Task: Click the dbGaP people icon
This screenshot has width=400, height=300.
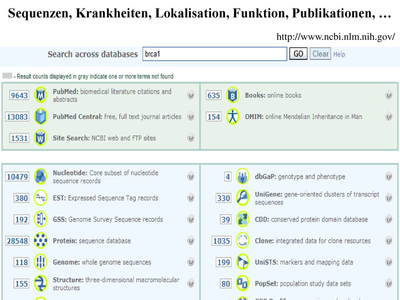Action: click(243, 176)
